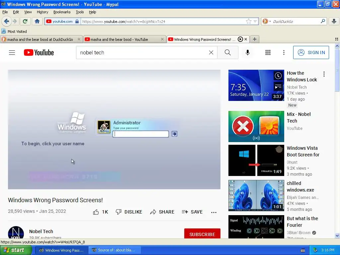Screen dimensions: 340x255
Task: Open YouTube settings three-dot menu
Action: (x=284, y=52)
